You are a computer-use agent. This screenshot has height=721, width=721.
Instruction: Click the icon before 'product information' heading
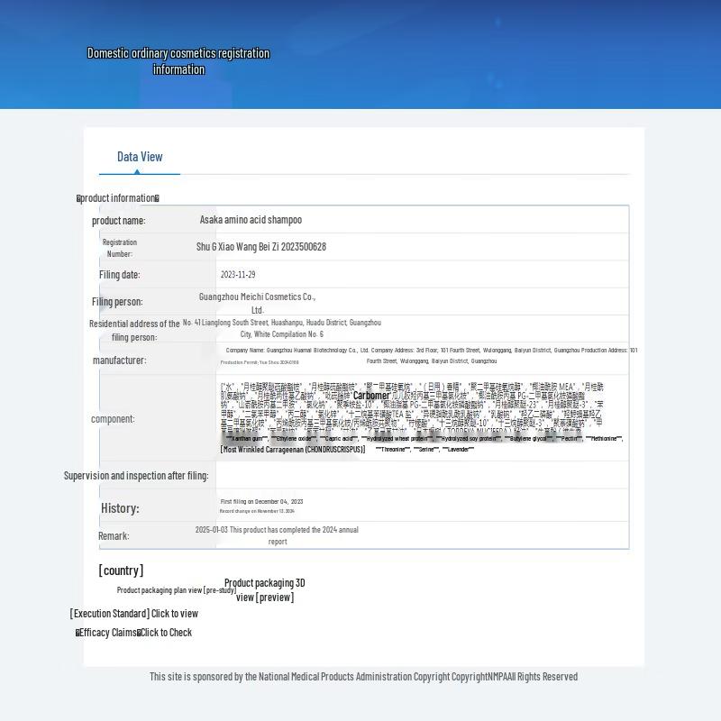coord(78,198)
